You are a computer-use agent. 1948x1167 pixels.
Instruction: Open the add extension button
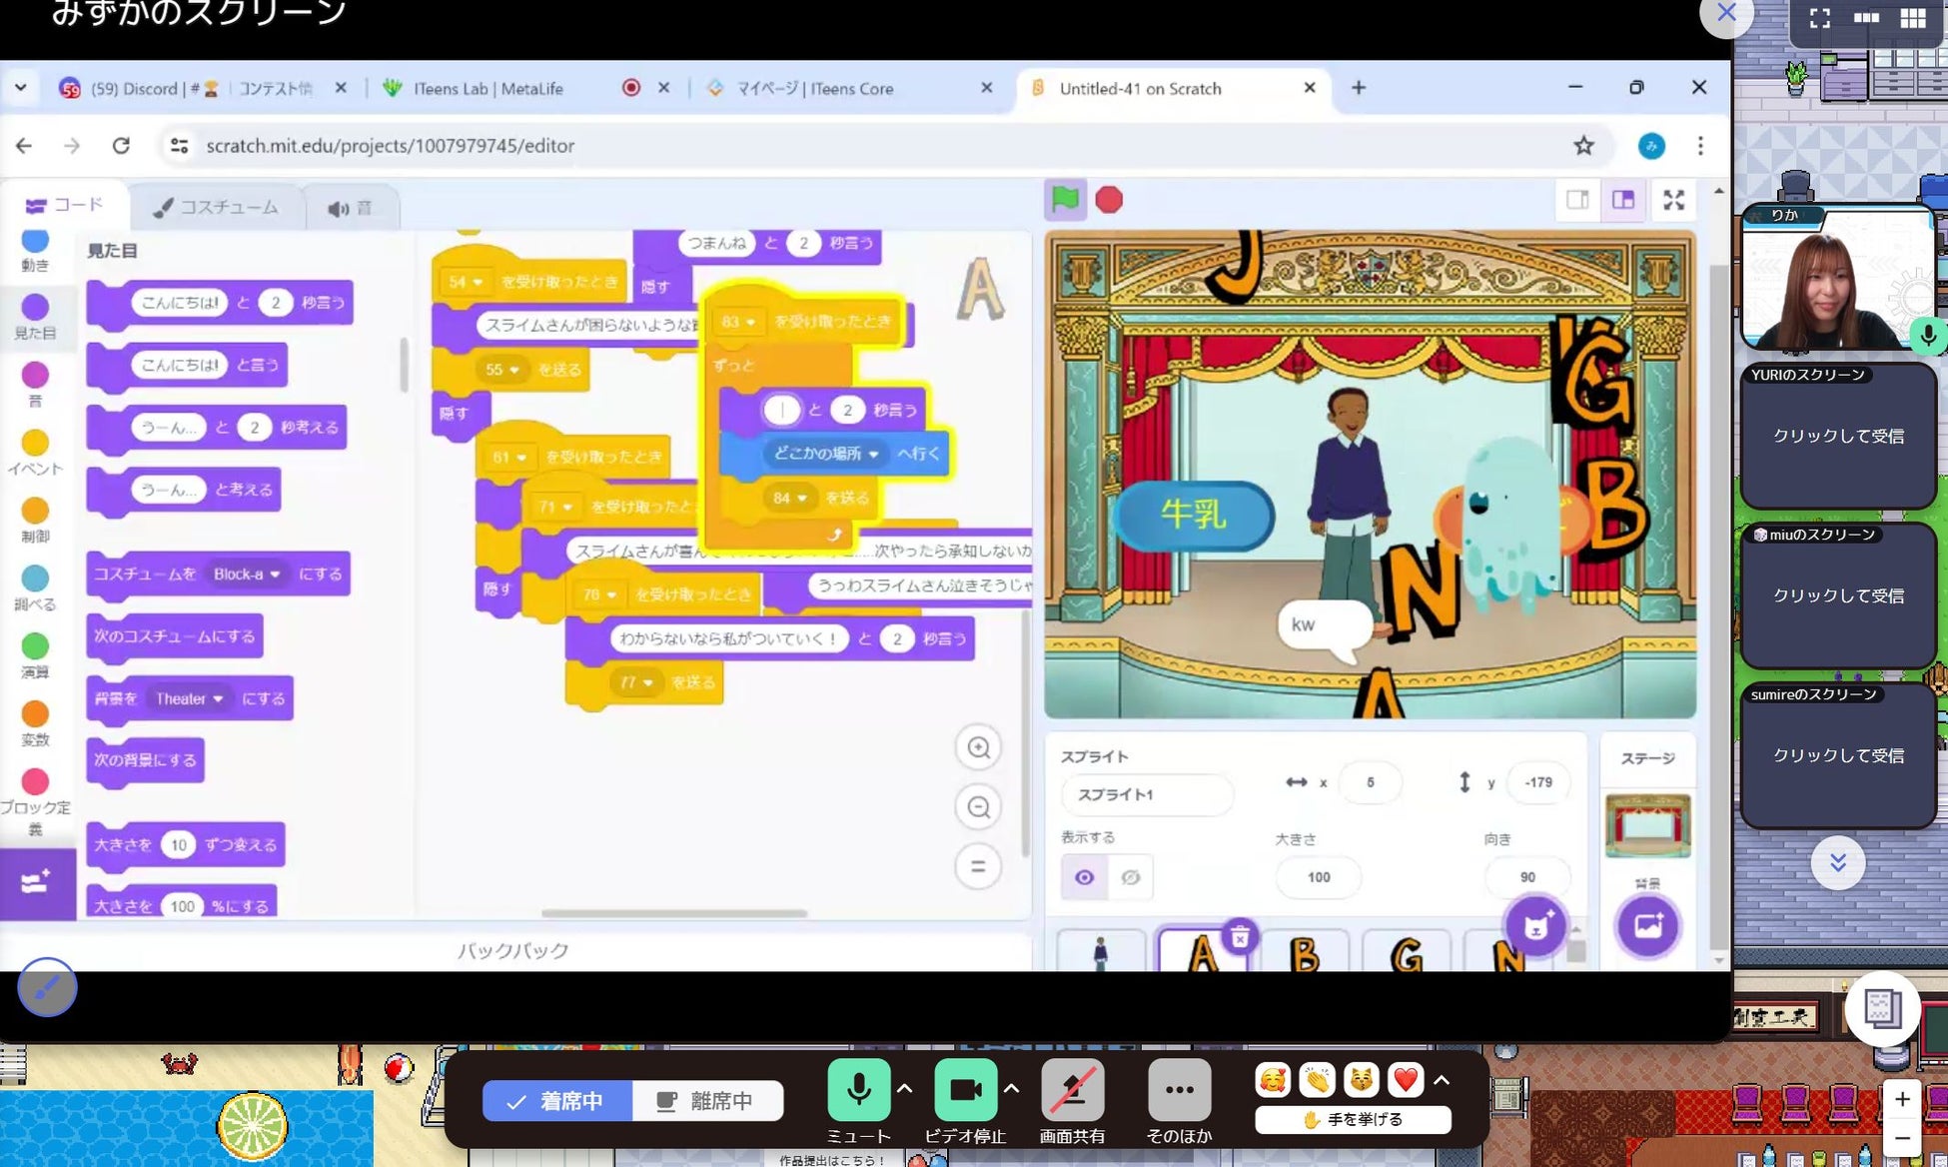37,883
